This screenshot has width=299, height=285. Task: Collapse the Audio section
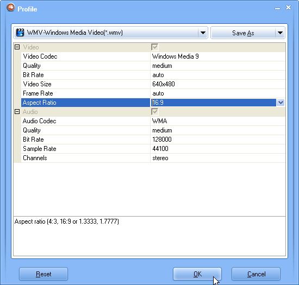point(17,112)
